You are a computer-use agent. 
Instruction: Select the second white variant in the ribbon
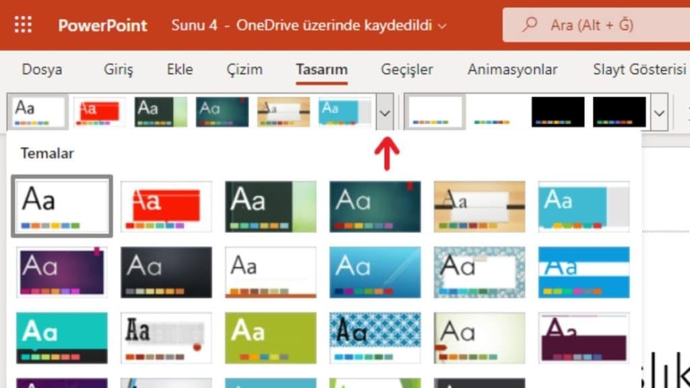(x=497, y=112)
